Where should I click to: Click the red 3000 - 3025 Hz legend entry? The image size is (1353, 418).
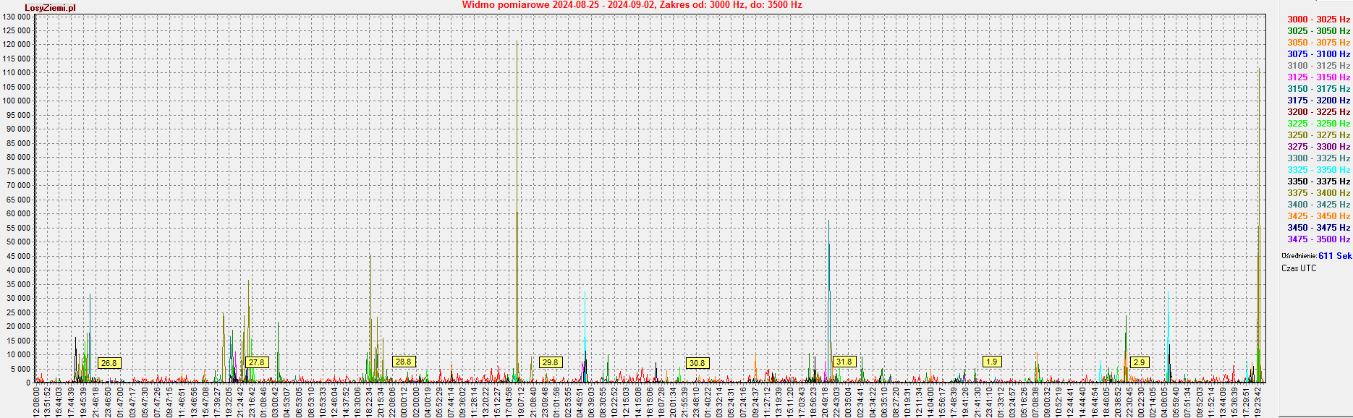tap(1318, 20)
